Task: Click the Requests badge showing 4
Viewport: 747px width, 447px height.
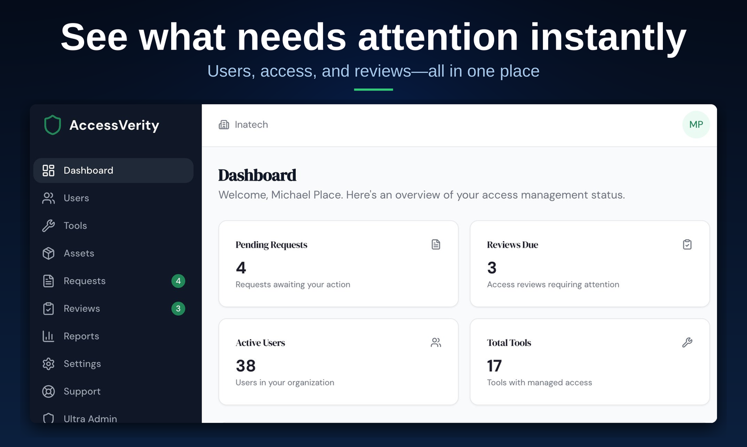Action: pyautogui.click(x=178, y=281)
